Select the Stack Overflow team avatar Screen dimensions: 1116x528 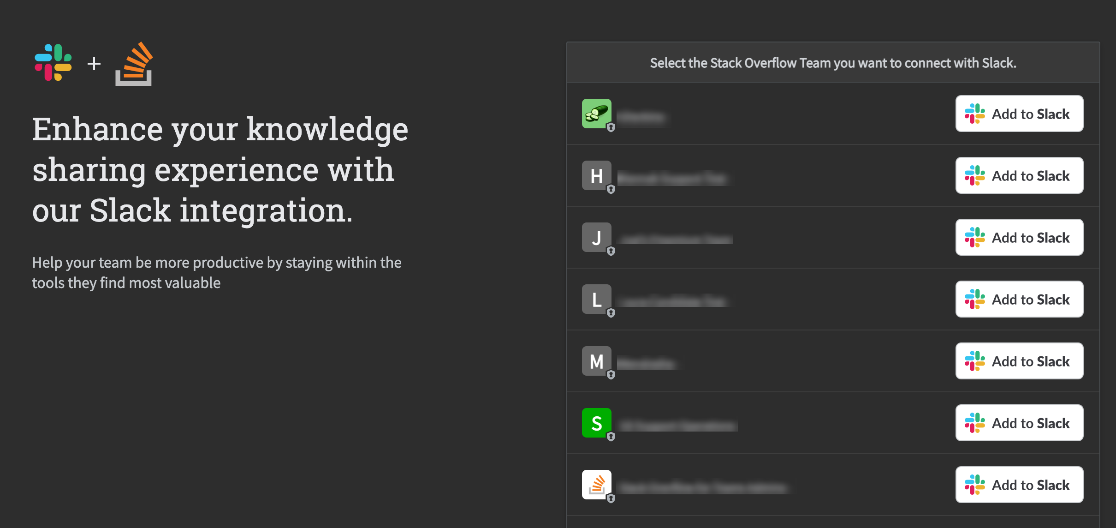coord(596,485)
